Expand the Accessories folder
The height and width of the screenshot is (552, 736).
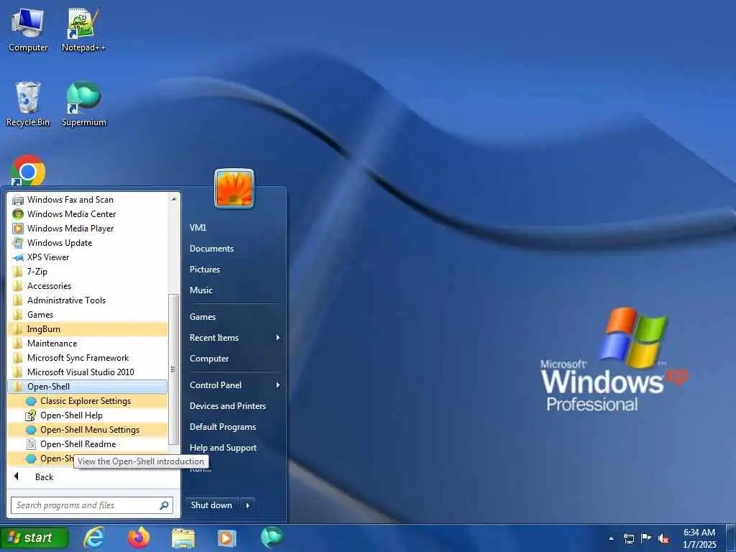point(88,286)
